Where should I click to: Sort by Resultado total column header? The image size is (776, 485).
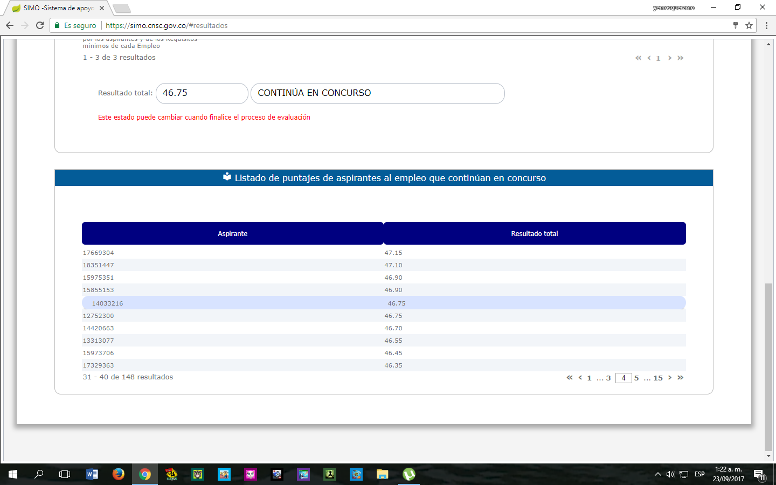point(535,233)
